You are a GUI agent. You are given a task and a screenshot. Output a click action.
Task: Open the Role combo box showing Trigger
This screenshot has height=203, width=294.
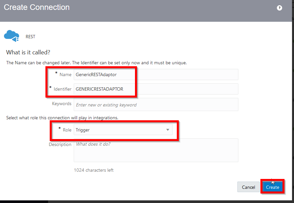(x=123, y=130)
